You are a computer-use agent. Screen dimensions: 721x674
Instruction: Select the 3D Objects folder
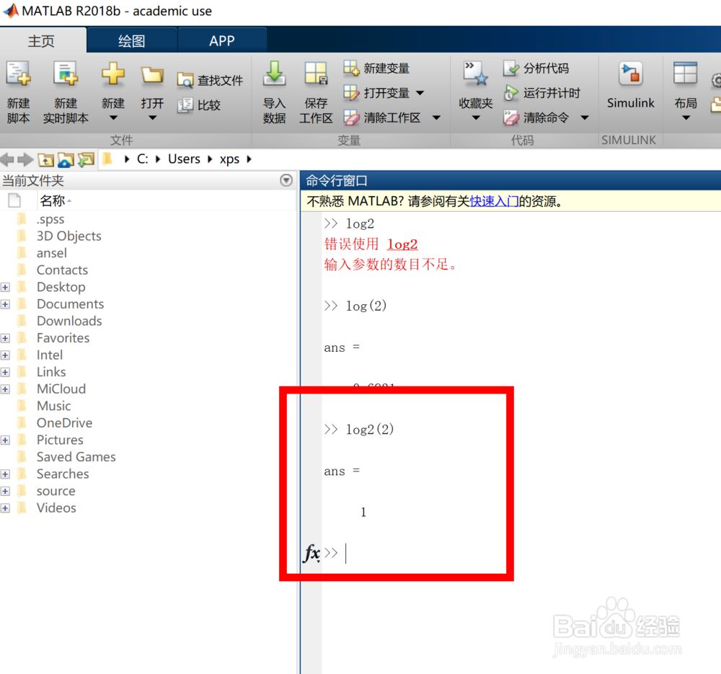(x=69, y=236)
